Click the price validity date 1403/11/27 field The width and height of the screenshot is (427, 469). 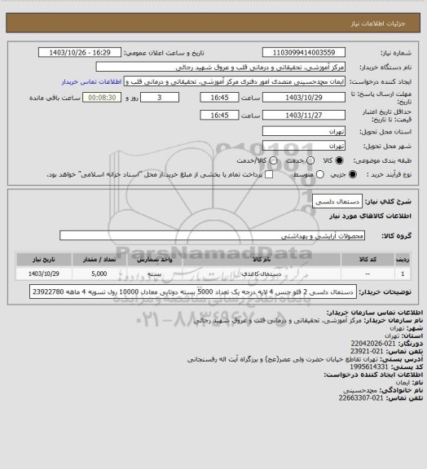[304, 115]
